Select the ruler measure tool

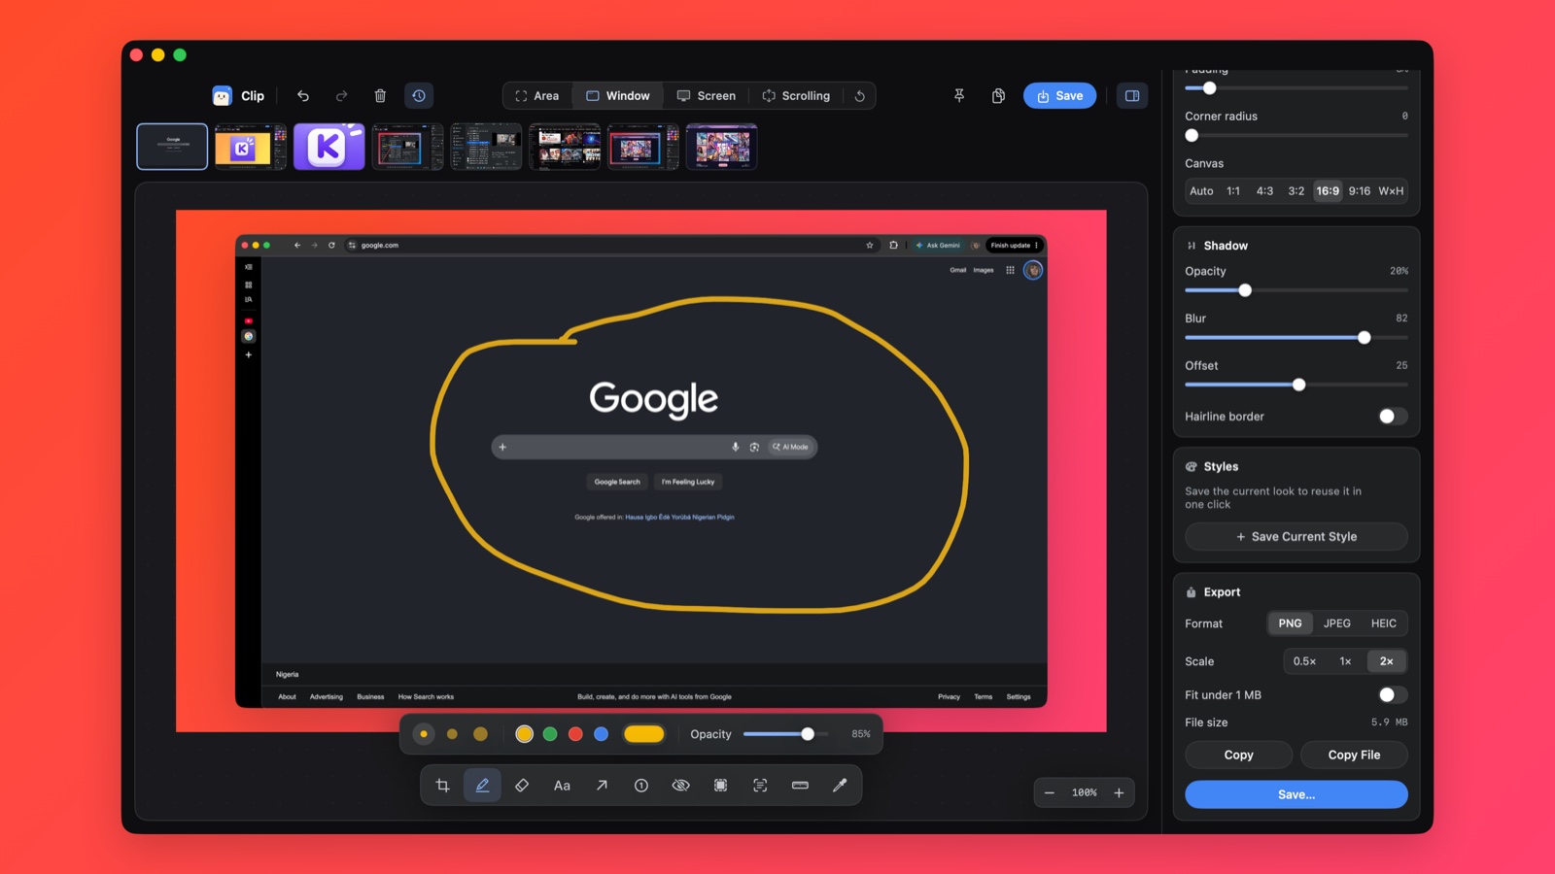point(800,786)
